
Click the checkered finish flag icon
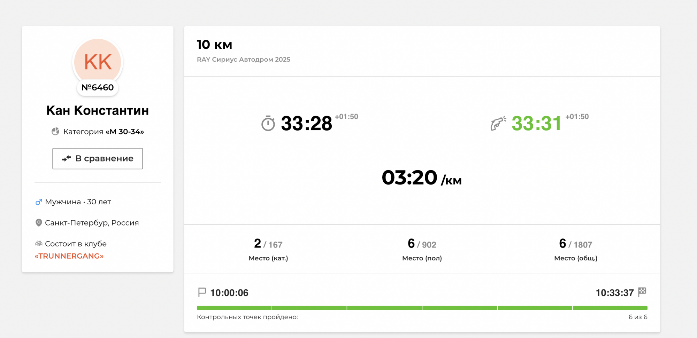pyautogui.click(x=642, y=292)
